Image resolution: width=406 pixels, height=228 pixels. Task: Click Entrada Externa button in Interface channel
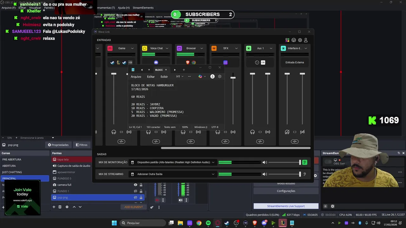point(295,62)
